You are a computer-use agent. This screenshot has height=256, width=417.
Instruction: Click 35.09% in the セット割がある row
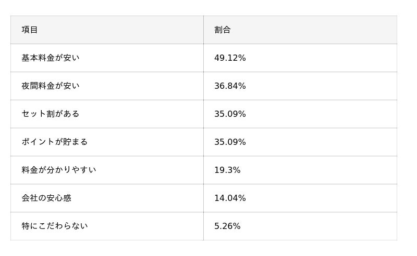tap(230, 114)
